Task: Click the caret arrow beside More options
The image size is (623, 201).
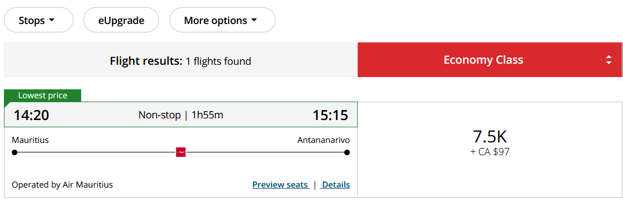Action: point(254,20)
